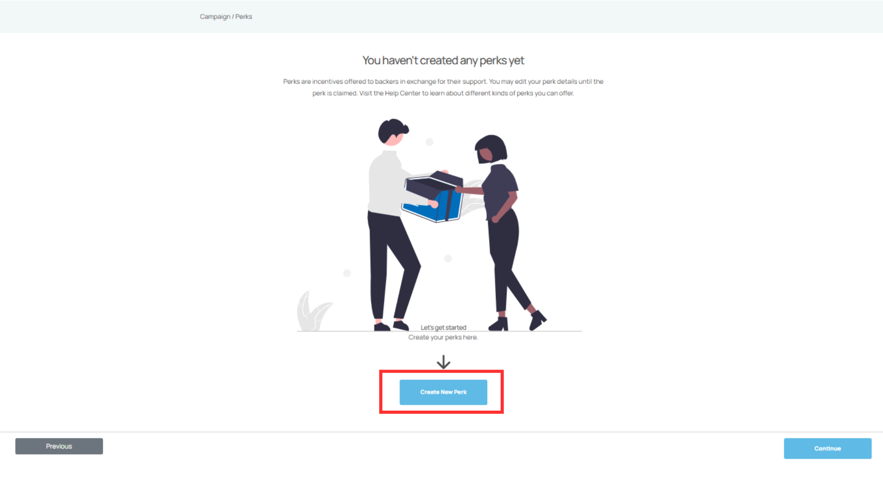The height and width of the screenshot is (497, 883).
Task: Open Campaign in the breadcrumb
Action: point(215,17)
